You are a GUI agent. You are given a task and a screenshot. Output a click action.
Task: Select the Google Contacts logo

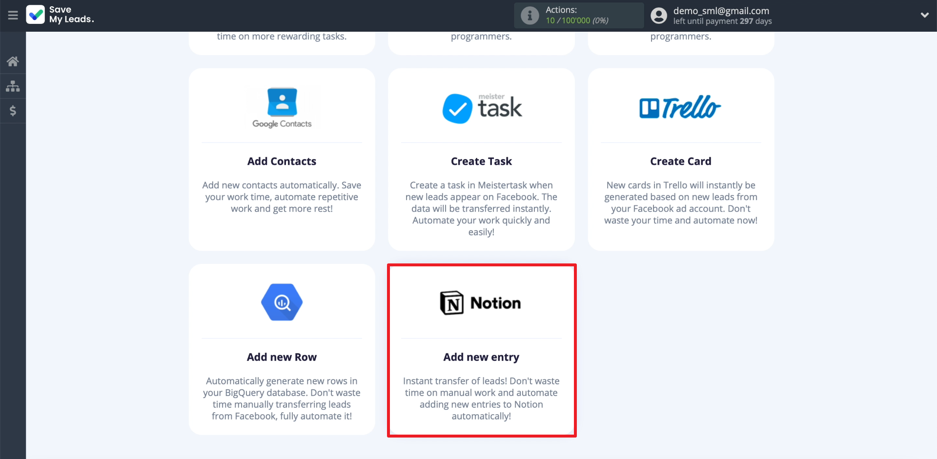tap(282, 108)
